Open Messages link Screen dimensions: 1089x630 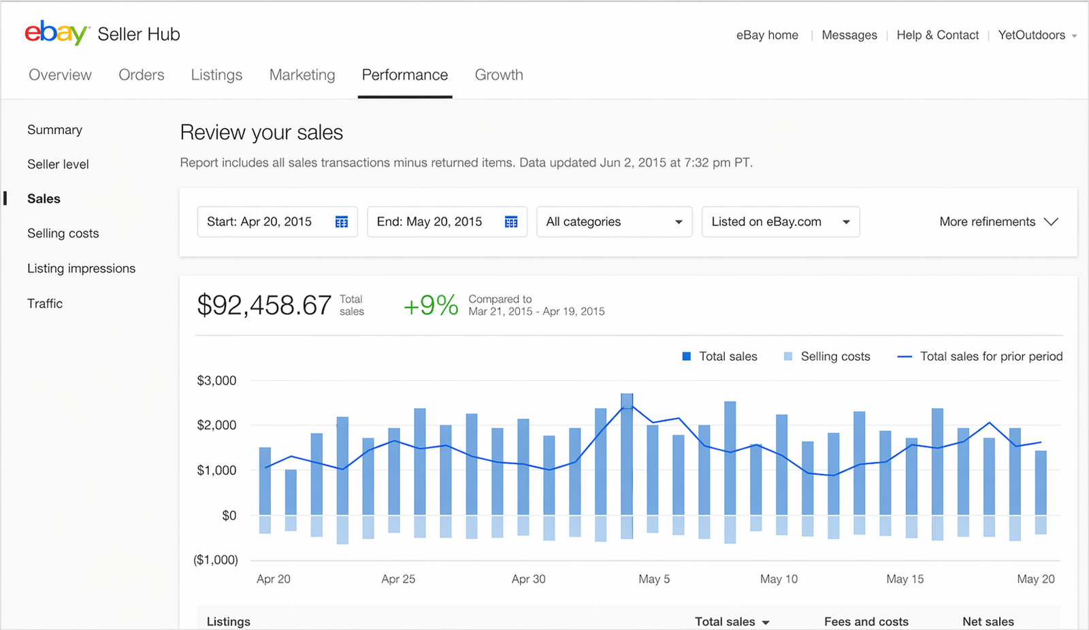tap(849, 35)
